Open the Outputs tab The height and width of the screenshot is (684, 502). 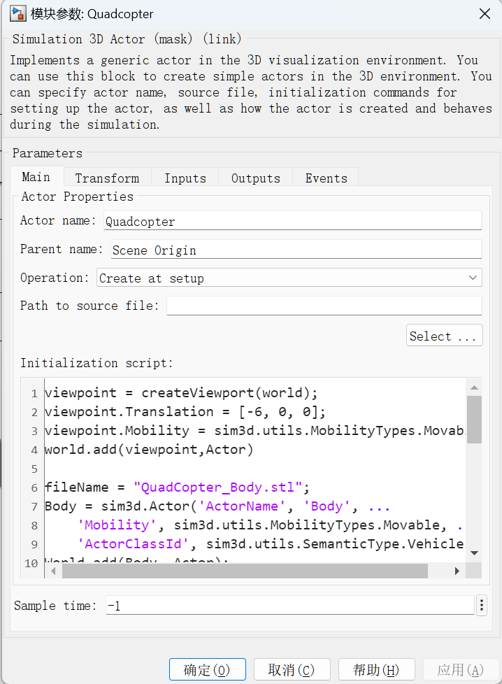click(256, 178)
